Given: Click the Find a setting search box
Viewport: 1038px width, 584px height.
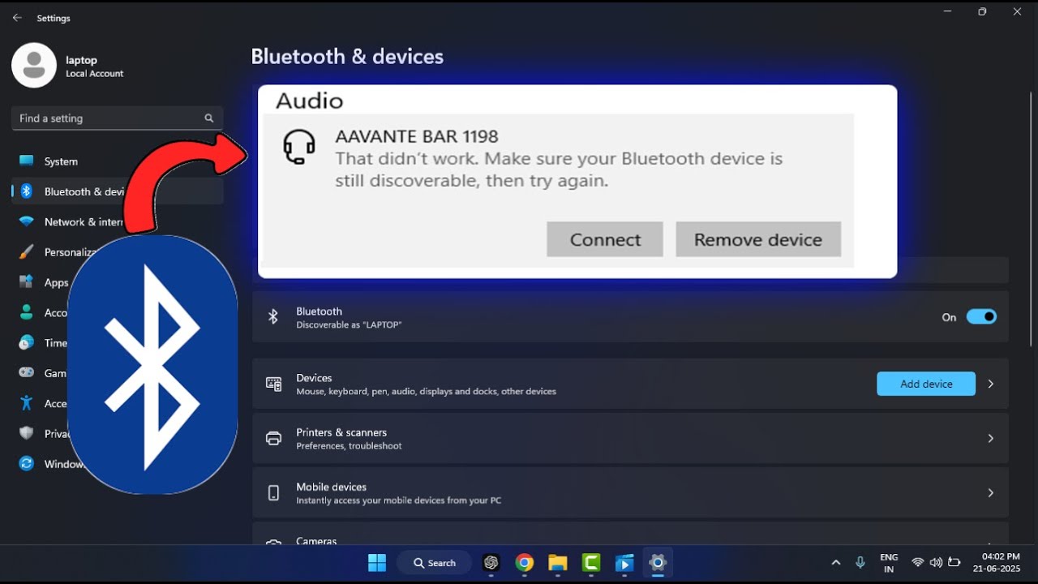Looking at the screenshot, I should (x=117, y=118).
